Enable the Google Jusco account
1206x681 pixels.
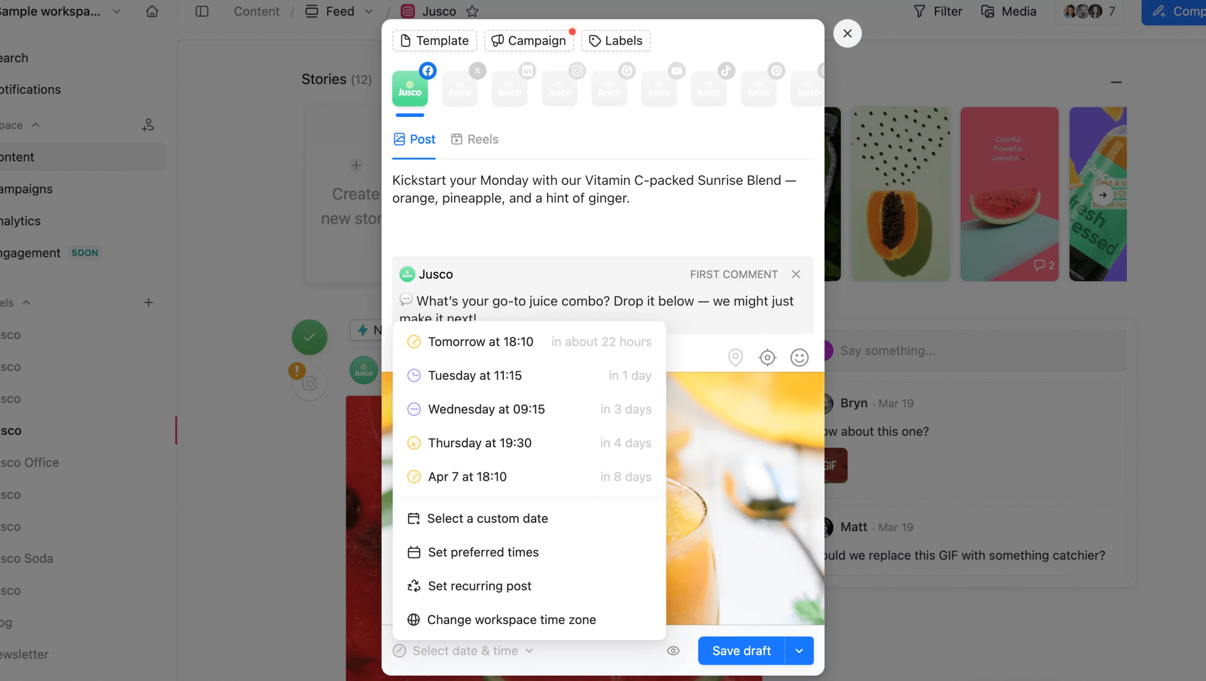point(609,89)
